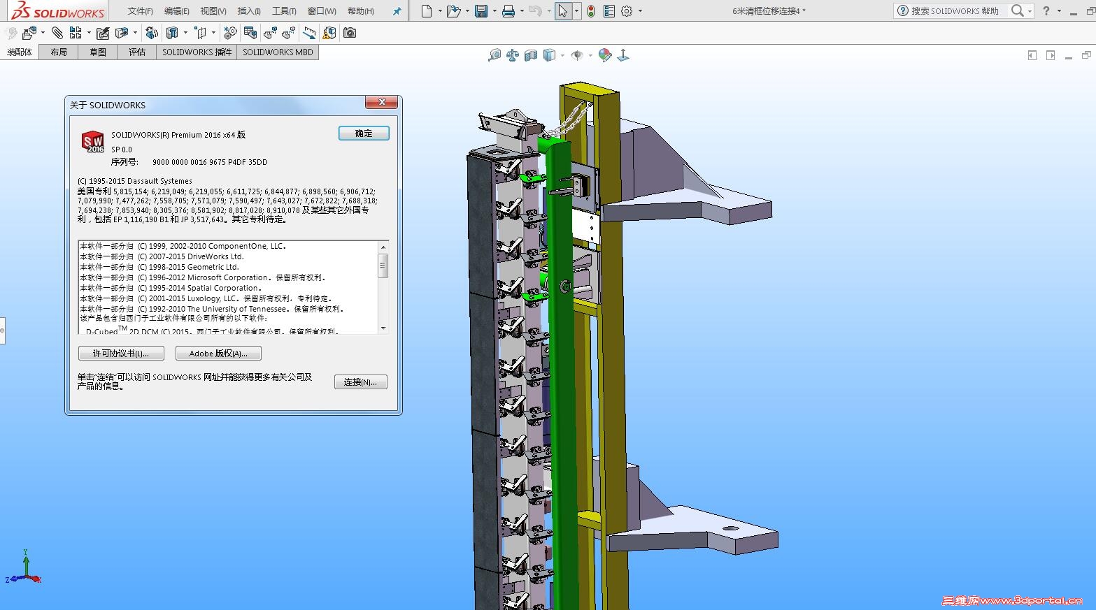Screen dimensions: 1096x610
Task: Open the 工具(T) menu
Action: [284, 11]
